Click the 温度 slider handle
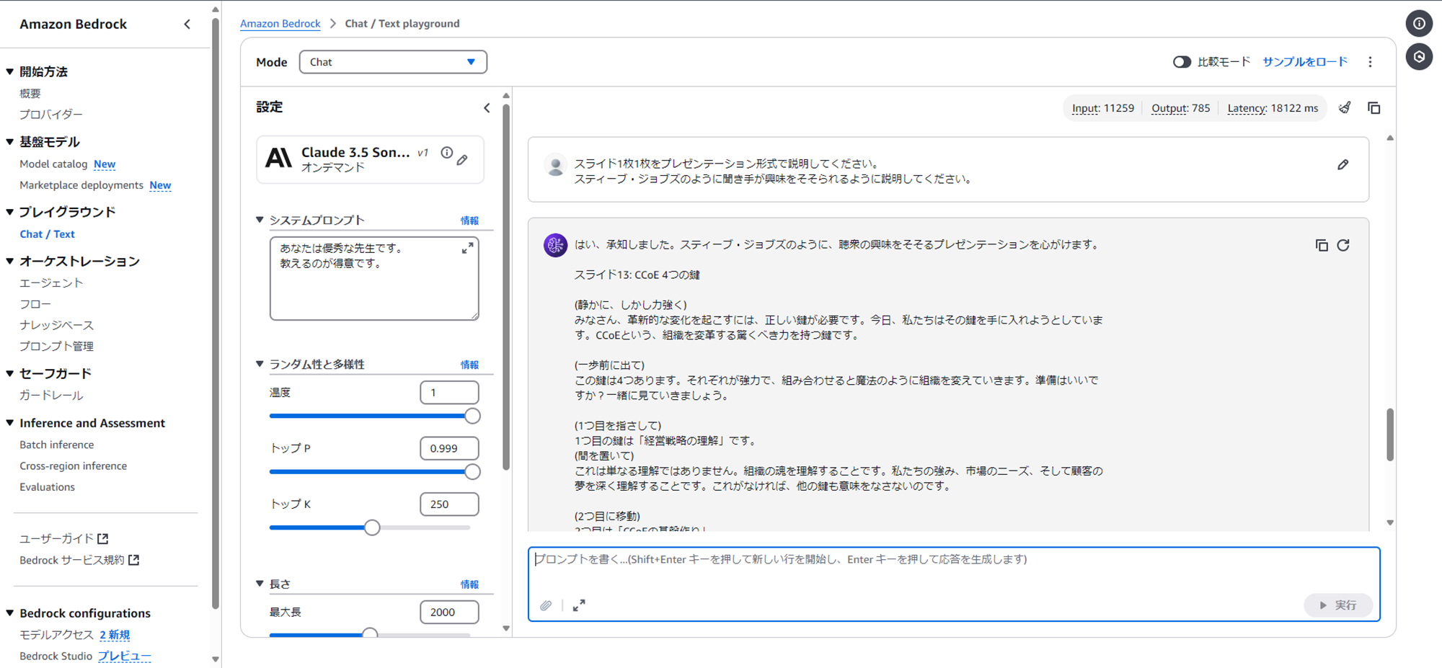Viewport: 1442px width, 668px height. tap(472, 416)
